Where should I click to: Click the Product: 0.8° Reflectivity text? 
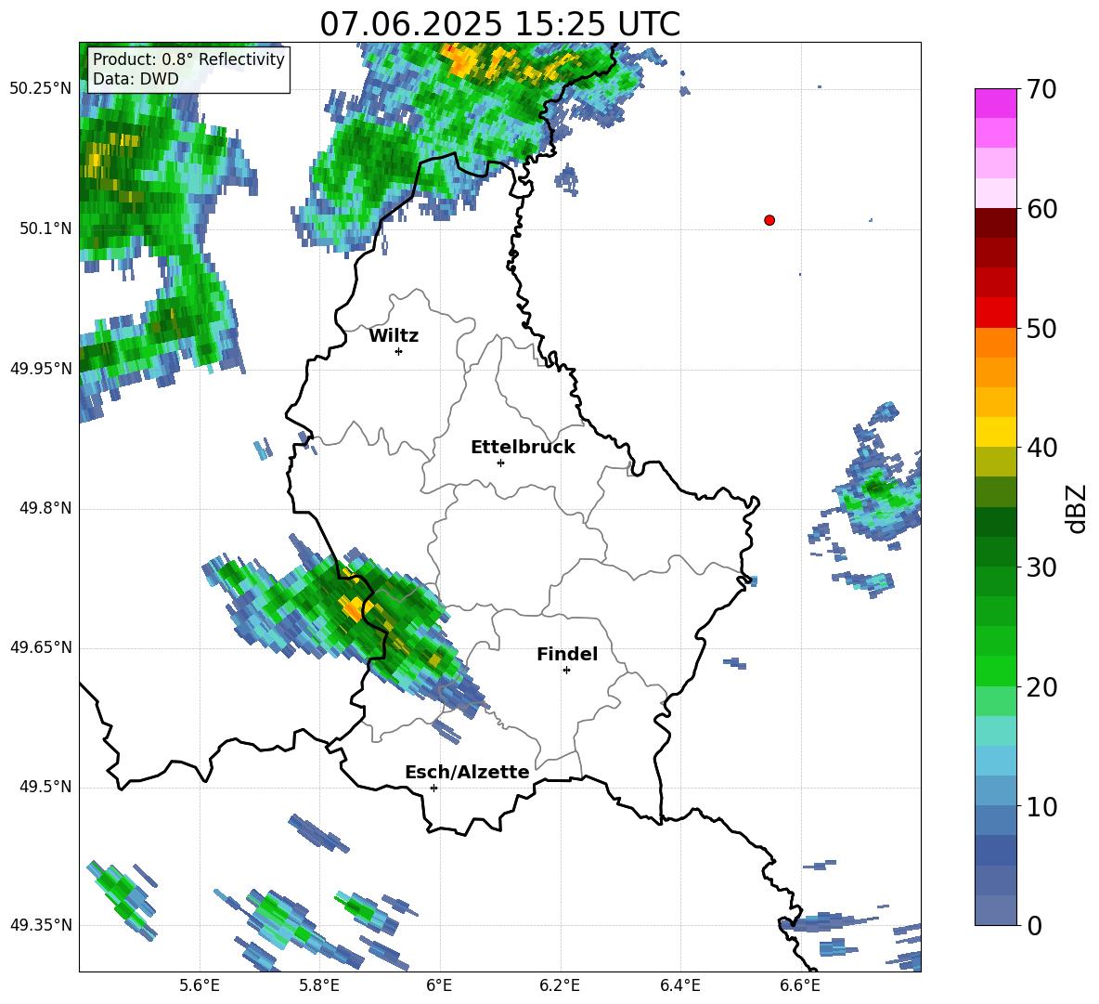coord(188,59)
